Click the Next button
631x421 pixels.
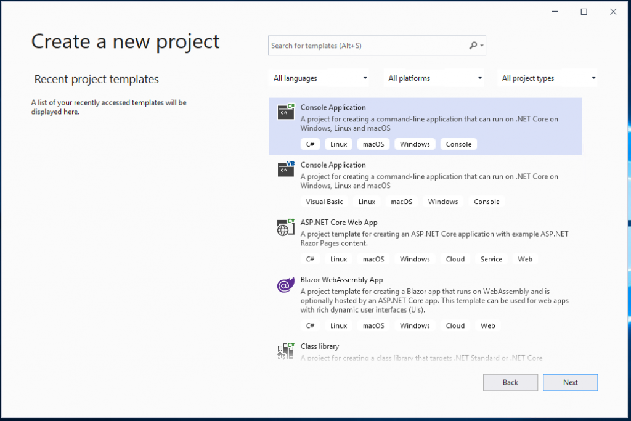coord(570,382)
